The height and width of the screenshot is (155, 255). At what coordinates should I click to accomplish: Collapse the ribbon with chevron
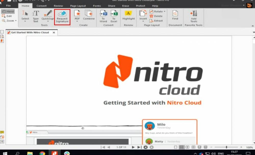pos(252,26)
